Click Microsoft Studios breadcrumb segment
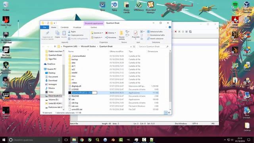Image resolution: width=254 pixels, height=143 pixels. [88, 46]
